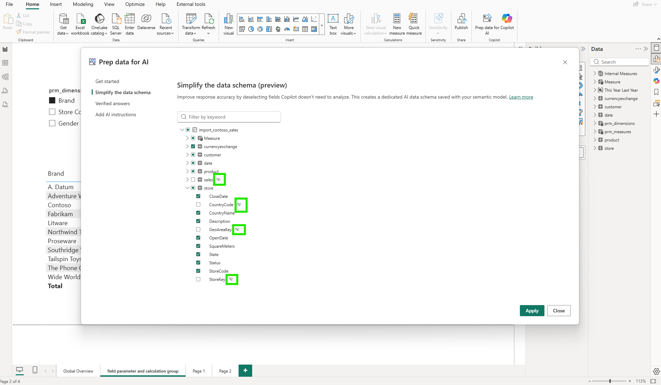Insert a Text box

333,24
